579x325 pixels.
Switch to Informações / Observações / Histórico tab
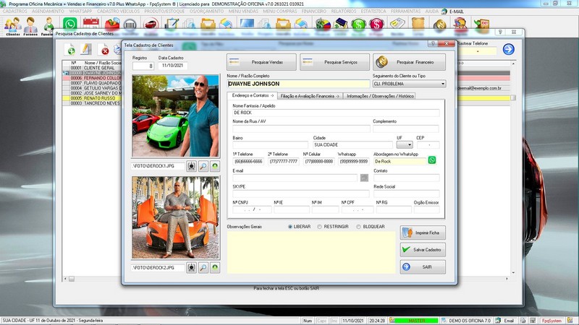click(380, 96)
